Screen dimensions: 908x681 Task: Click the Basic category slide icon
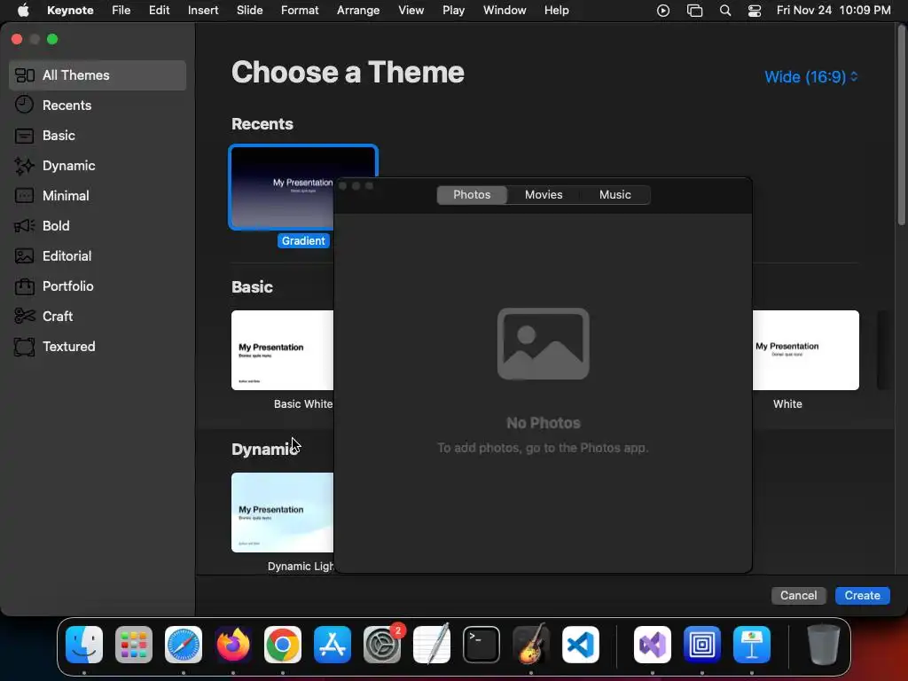click(x=24, y=136)
